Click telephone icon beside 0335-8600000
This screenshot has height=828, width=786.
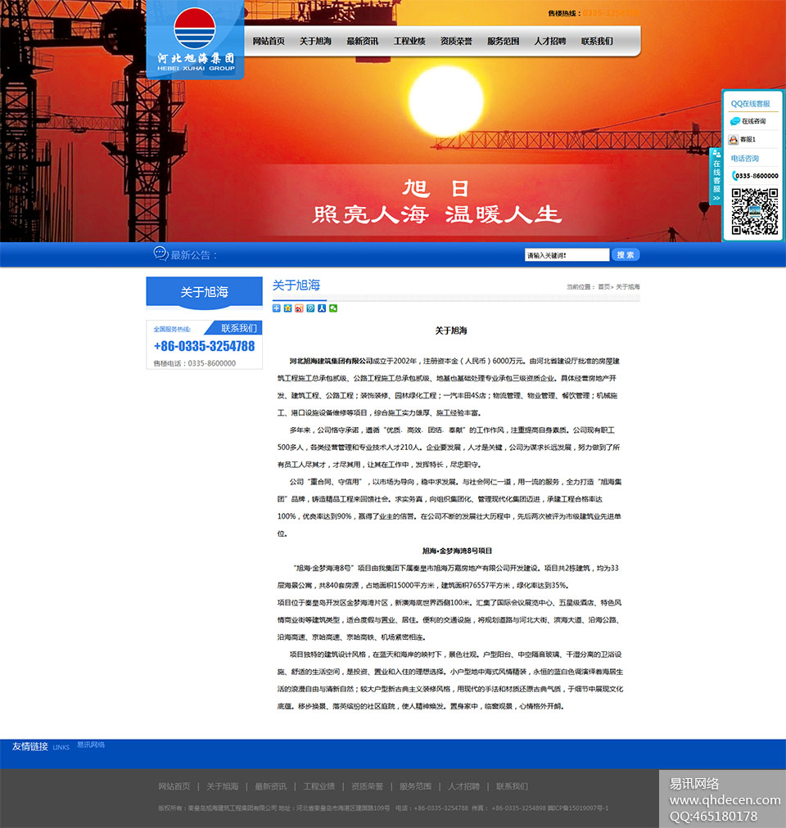[x=734, y=175]
